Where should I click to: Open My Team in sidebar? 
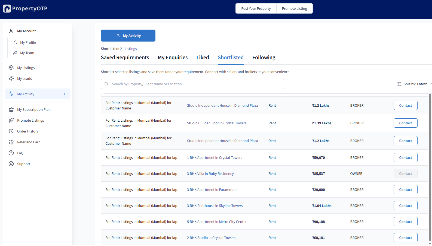click(x=27, y=53)
